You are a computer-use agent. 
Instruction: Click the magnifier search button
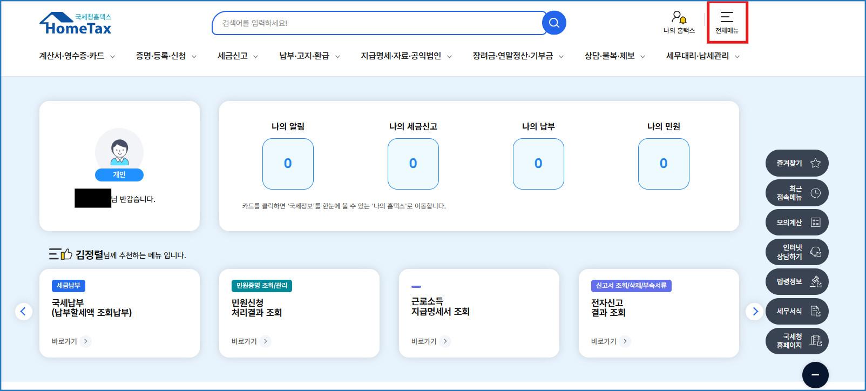pos(554,23)
